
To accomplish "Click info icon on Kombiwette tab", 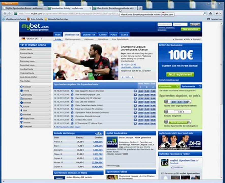I will point(178,86).
